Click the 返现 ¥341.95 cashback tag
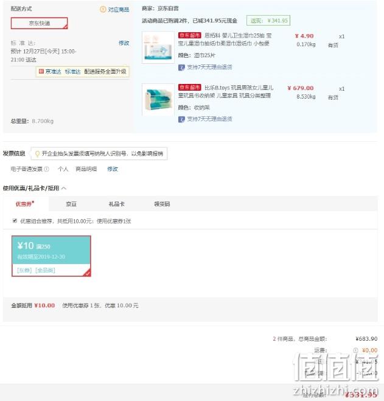Viewport: 384px width, 401px height. point(268,21)
